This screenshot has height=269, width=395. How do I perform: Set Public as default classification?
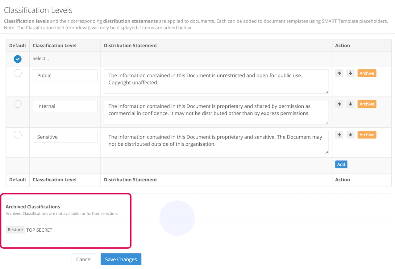18,73
